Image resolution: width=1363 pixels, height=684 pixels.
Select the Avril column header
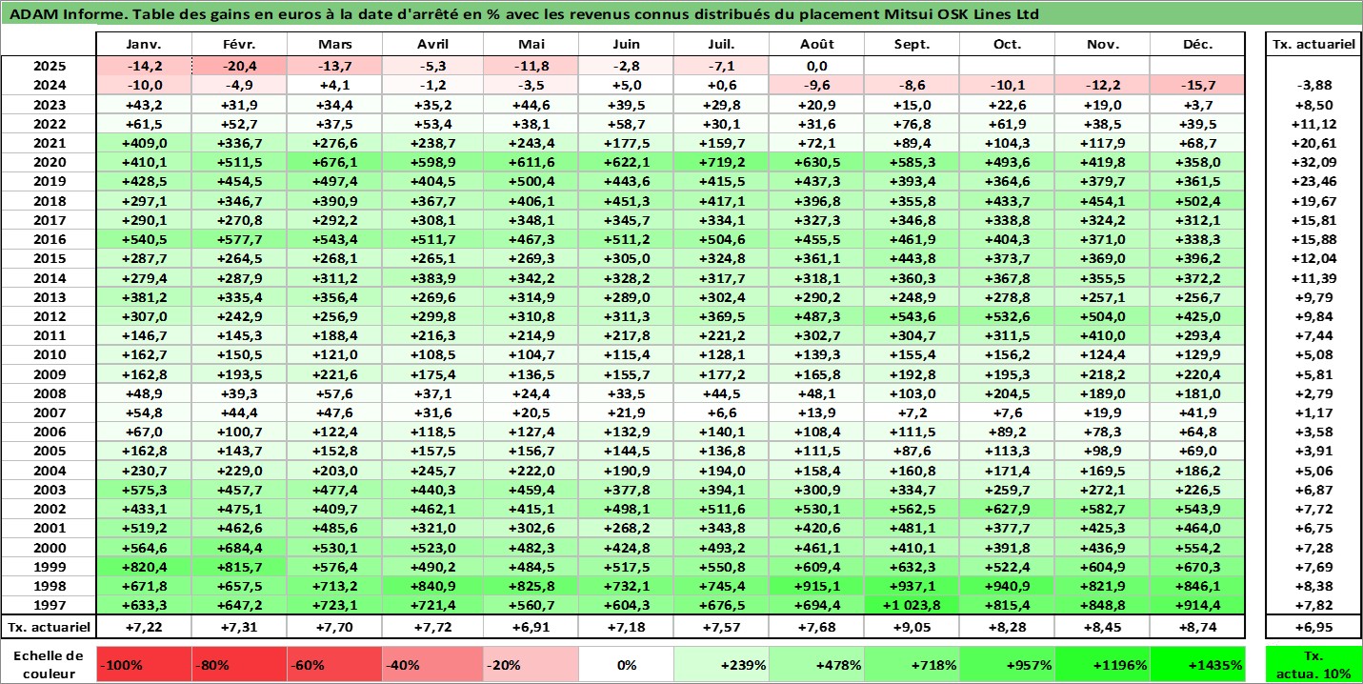pos(433,44)
